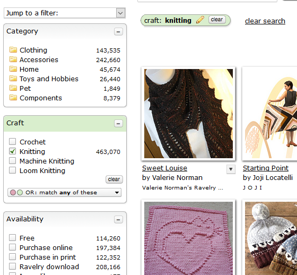Click the clear button in Craft panel

coord(114,179)
